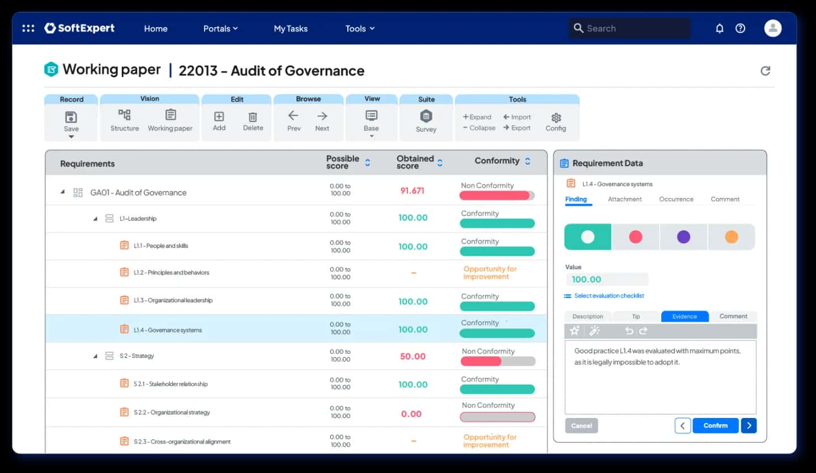Click the Save toolbar icon
The height and width of the screenshot is (473, 816).
[71, 117]
